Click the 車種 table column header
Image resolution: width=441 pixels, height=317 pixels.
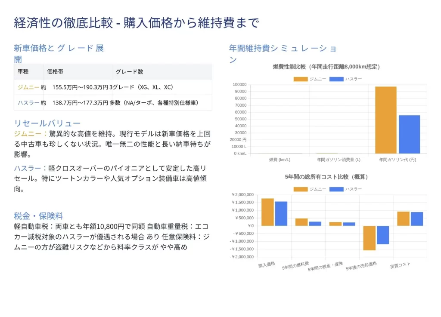(x=23, y=71)
